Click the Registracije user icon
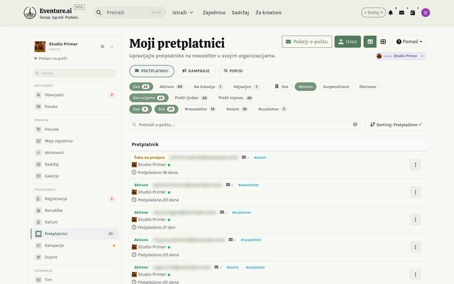 38,199
